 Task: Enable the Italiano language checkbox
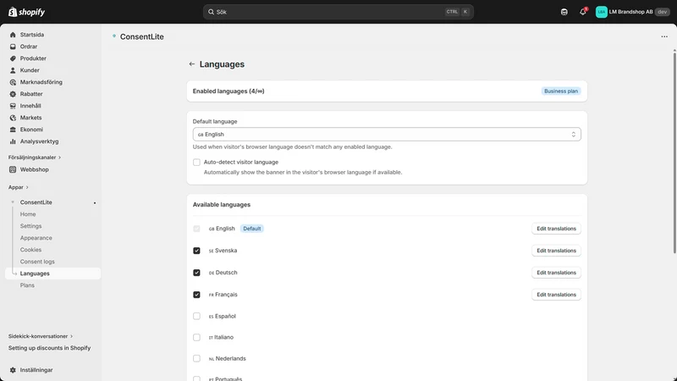196,337
